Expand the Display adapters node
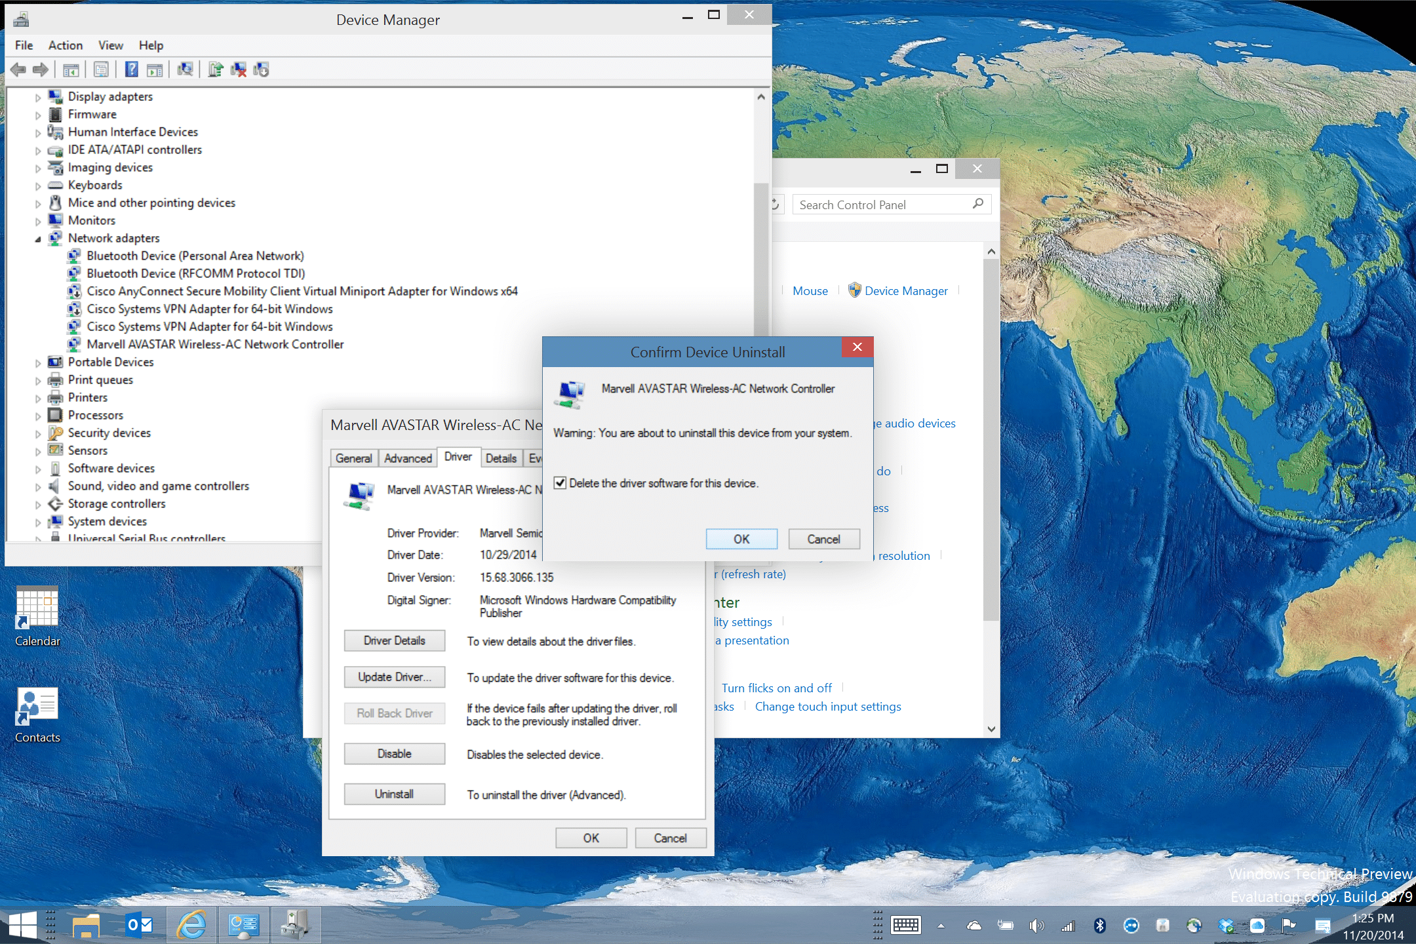This screenshot has height=944, width=1416. coord(38,97)
